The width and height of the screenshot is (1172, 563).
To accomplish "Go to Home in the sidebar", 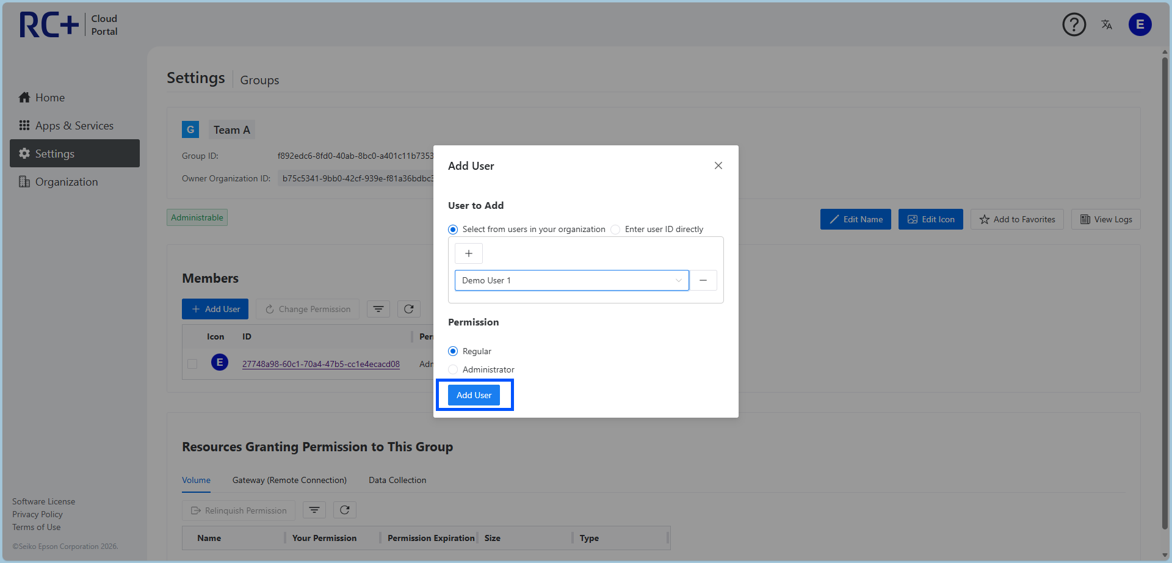I will (x=74, y=98).
